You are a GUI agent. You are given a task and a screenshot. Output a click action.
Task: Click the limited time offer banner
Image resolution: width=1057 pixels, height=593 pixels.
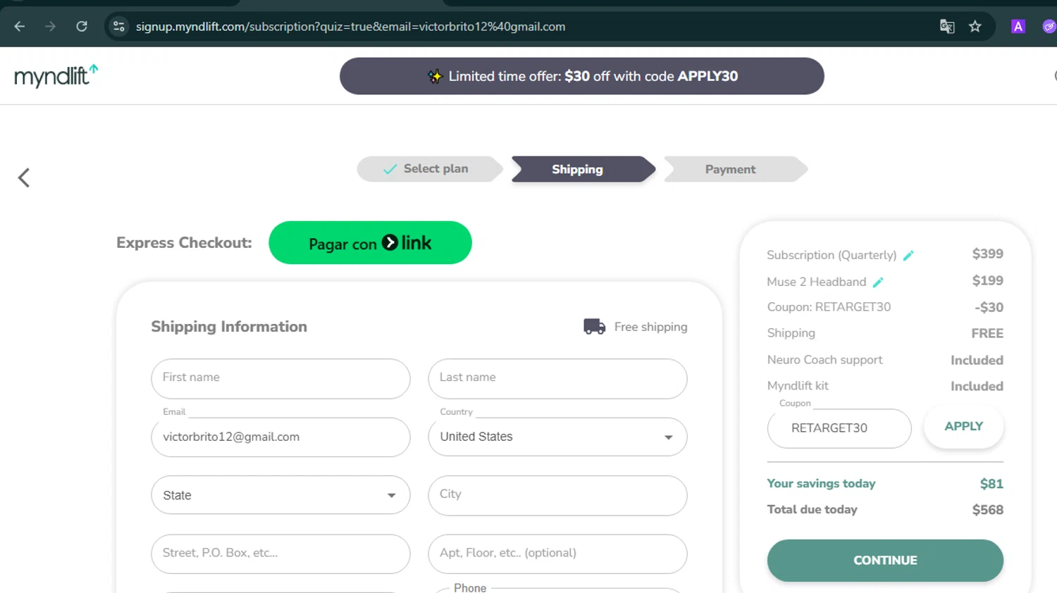click(x=582, y=76)
